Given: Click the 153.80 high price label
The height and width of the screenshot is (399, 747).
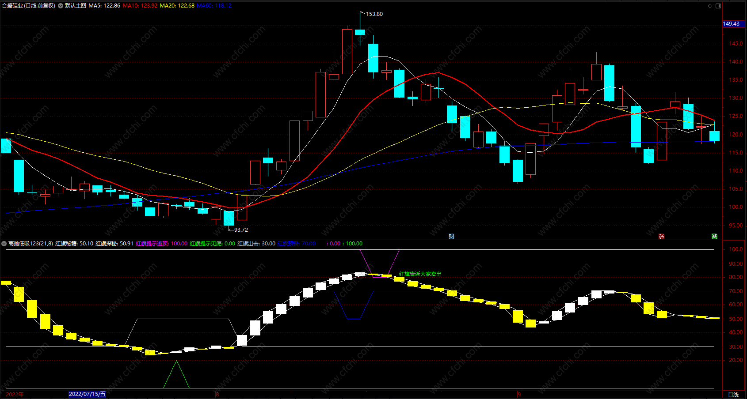Looking at the screenshot, I should pos(374,14).
